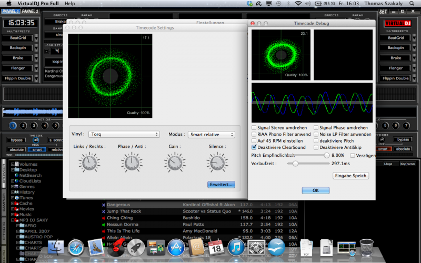This screenshot has width=421, height=263.
Task: Check RIAA Phono Filter anwend option
Action: pyautogui.click(x=254, y=134)
